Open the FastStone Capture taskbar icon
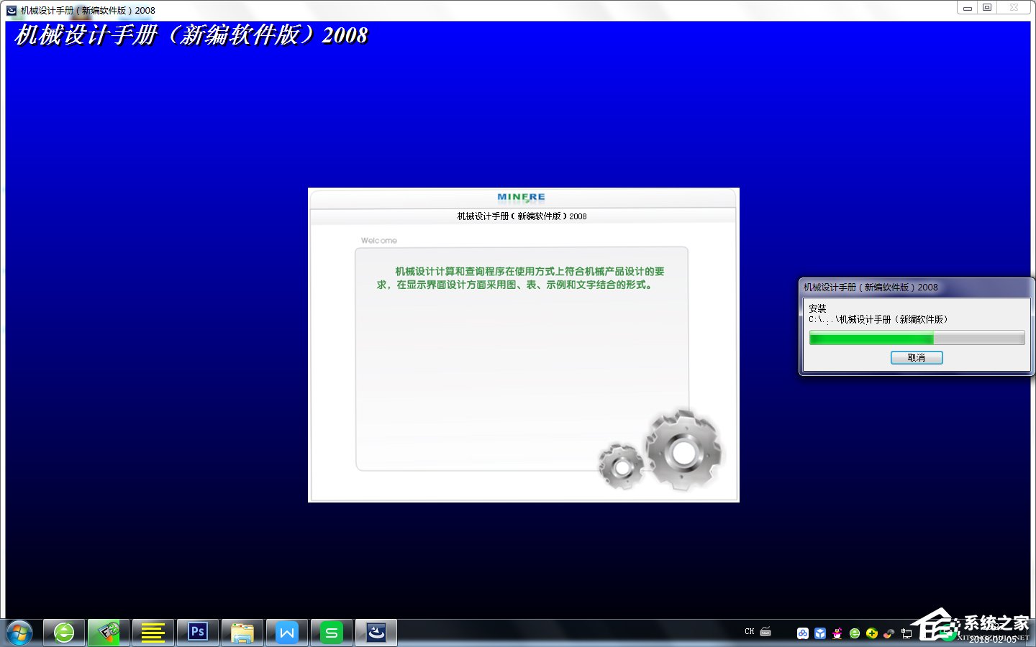1036x647 pixels. click(109, 633)
